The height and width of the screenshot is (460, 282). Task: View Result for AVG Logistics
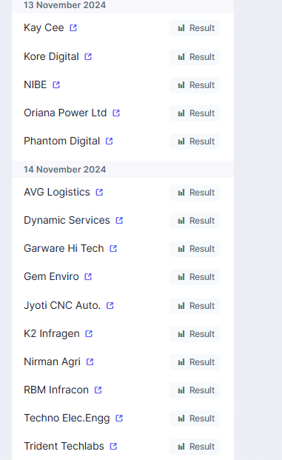[x=195, y=193]
